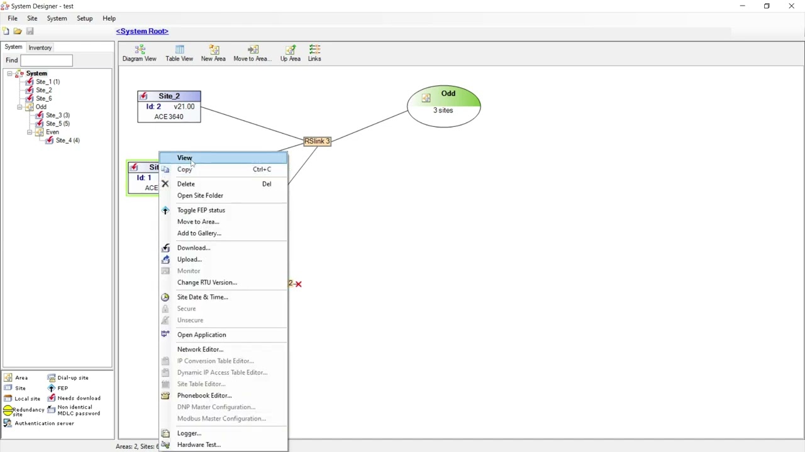
Task: Select Toggle FEP status entry
Action: pyautogui.click(x=223, y=210)
